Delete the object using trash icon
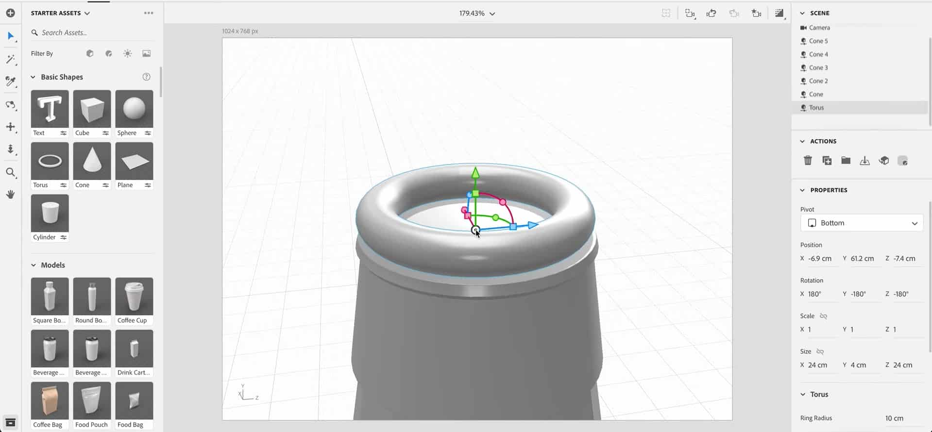 pos(808,161)
